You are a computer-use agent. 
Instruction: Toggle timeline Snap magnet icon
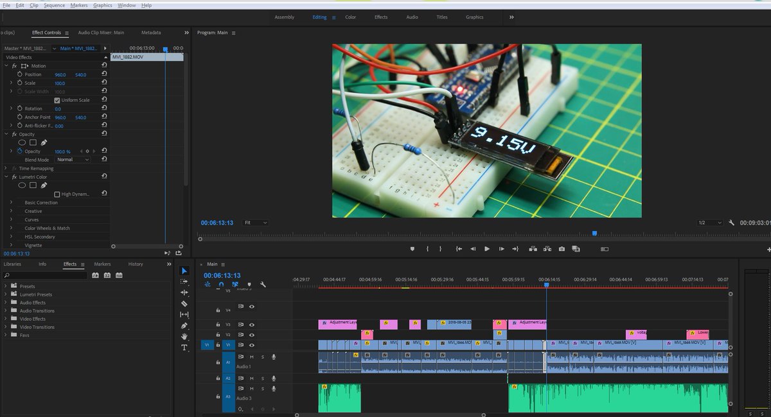221,284
